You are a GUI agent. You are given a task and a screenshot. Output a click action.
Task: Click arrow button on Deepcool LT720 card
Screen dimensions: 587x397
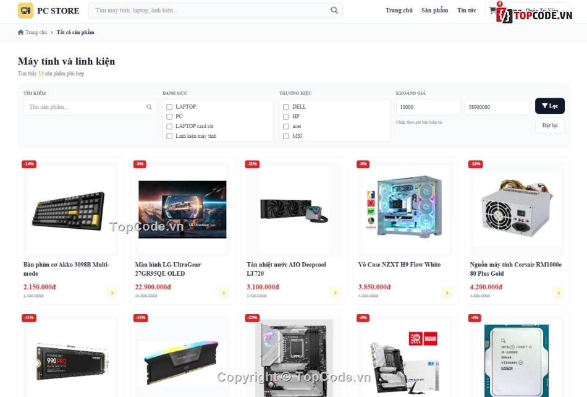pos(335,293)
